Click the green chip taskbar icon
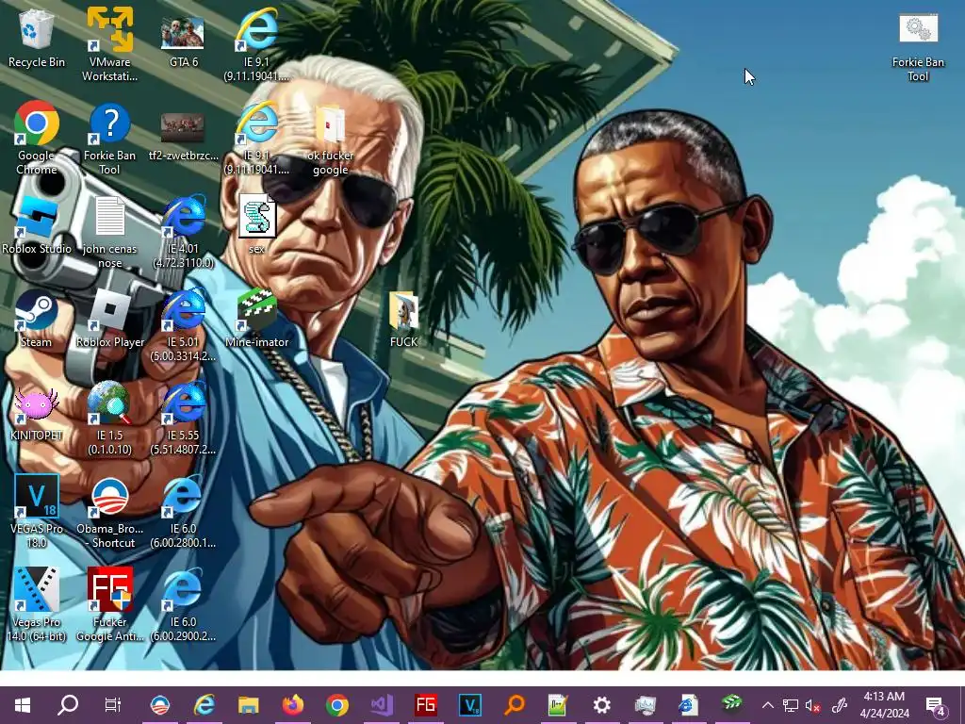The image size is (965, 724). [732, 702]
